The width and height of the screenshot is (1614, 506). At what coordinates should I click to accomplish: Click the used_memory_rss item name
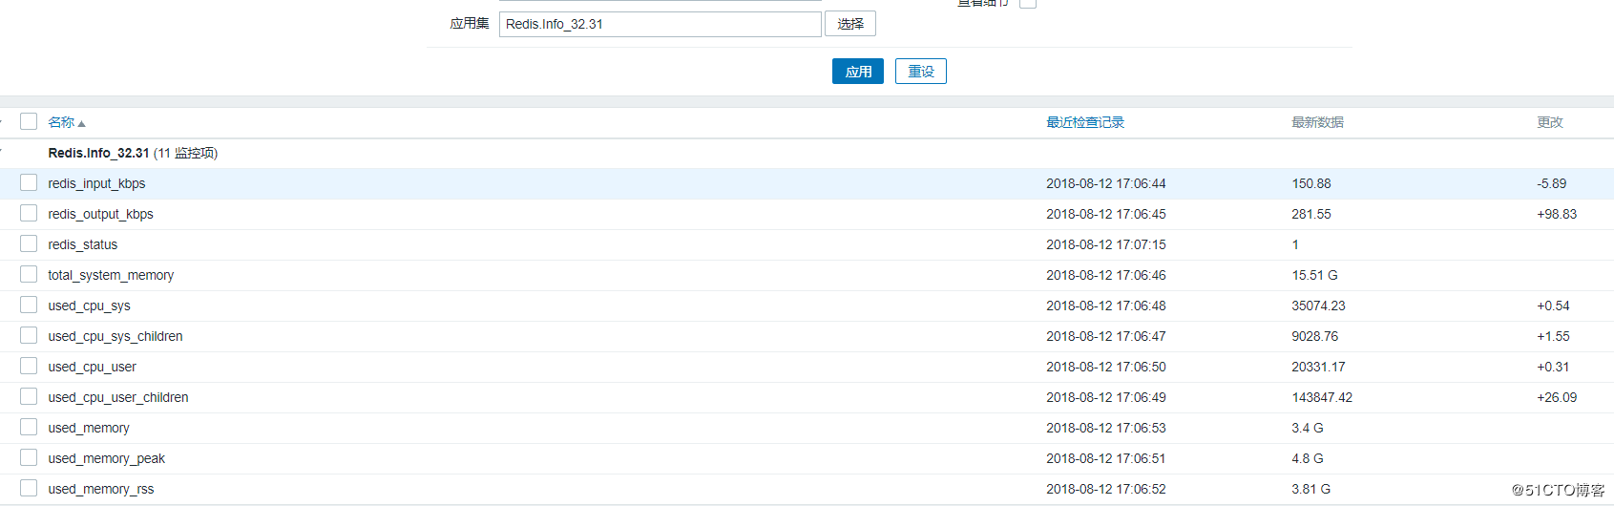click(101, 489)
